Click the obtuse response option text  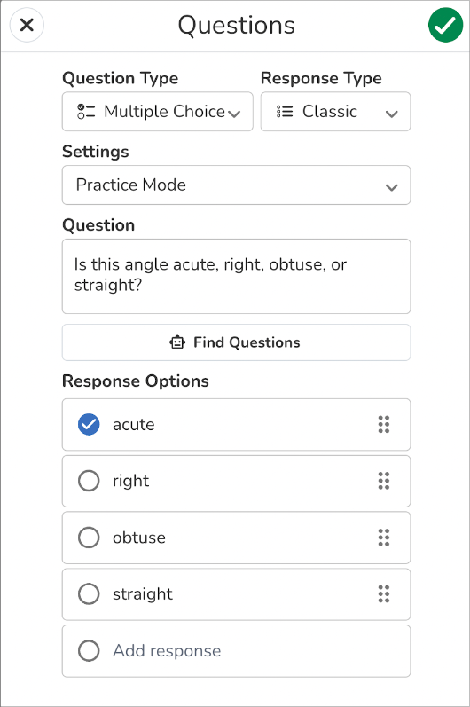pyautogui.click(x=139, y=538)
